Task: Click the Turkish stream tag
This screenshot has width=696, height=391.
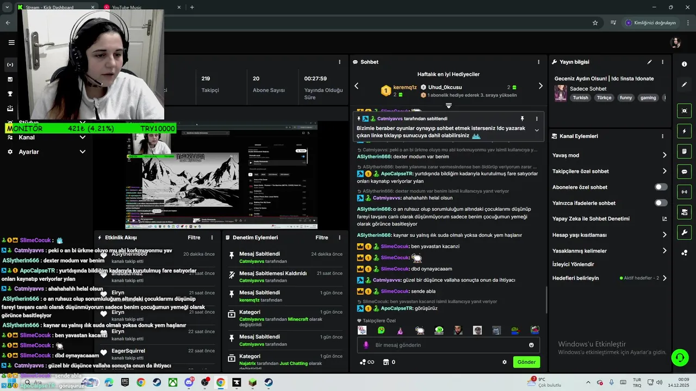Action: coord(580,98)
